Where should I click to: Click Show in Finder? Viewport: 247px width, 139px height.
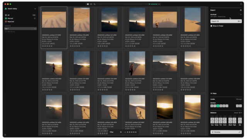(217, 26)
